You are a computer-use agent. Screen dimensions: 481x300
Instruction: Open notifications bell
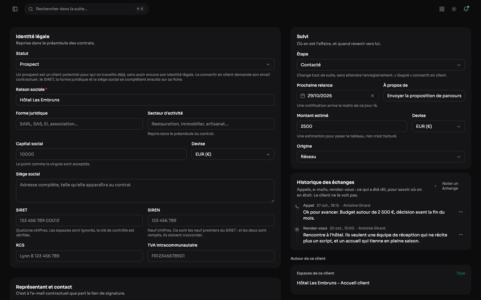pos(466,9)
